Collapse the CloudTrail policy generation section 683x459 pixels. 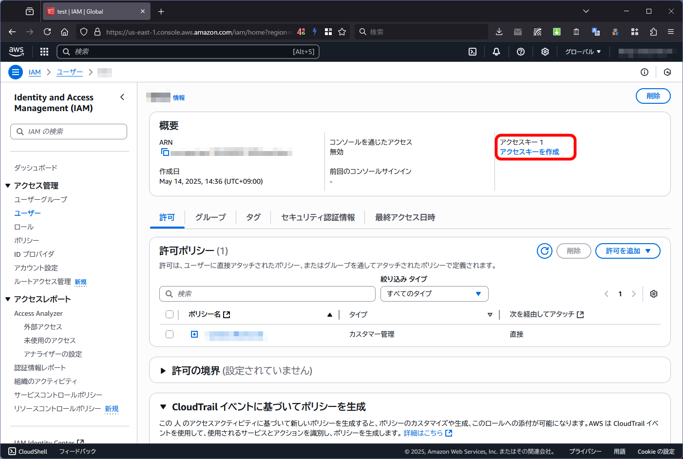[x=163, y=407]
